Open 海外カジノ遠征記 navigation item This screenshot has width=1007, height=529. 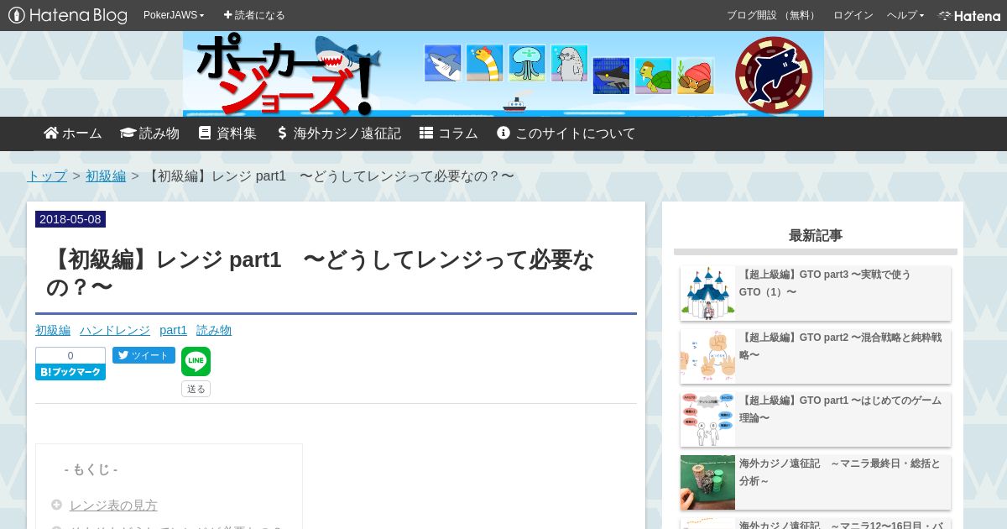coord(338,134)
